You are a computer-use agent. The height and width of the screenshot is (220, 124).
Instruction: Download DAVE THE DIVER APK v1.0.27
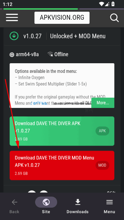pyautogui.click(x=62, y=131)
